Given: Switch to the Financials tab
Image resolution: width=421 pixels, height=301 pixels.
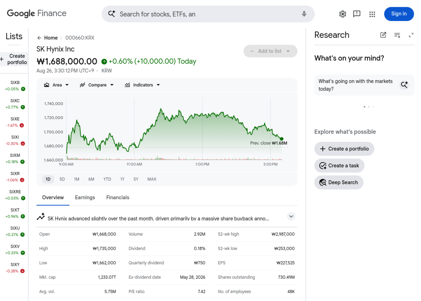Looking at the screenshot, I should [x=118, y=198].
